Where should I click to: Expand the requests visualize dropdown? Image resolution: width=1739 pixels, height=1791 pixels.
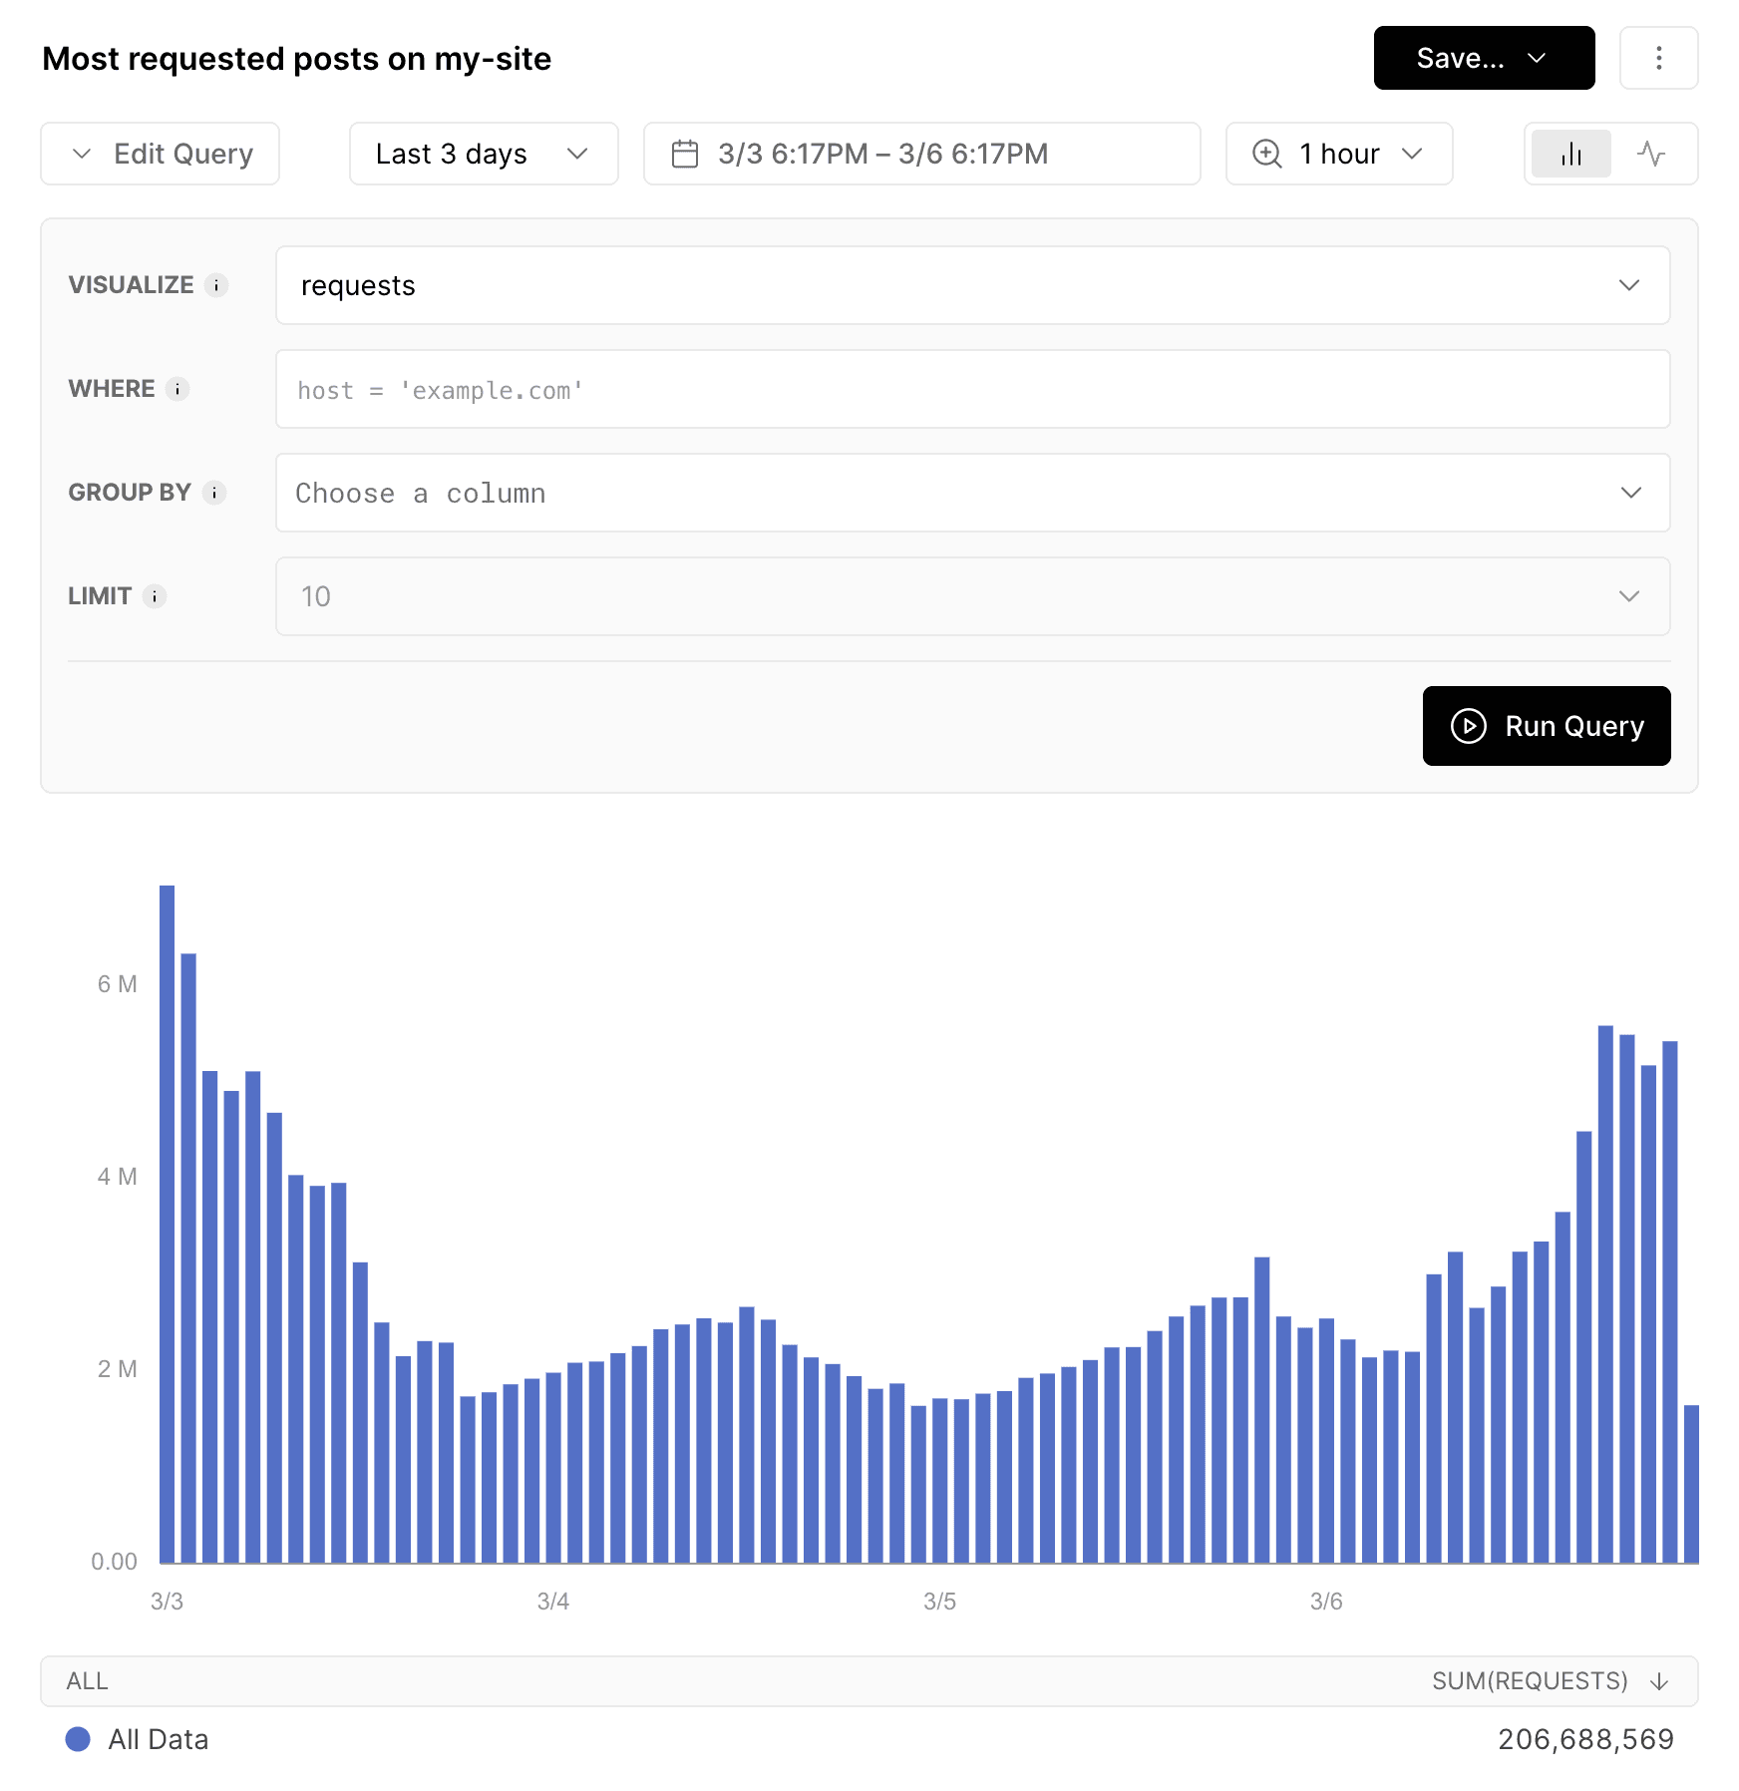[x=972, y=285]
